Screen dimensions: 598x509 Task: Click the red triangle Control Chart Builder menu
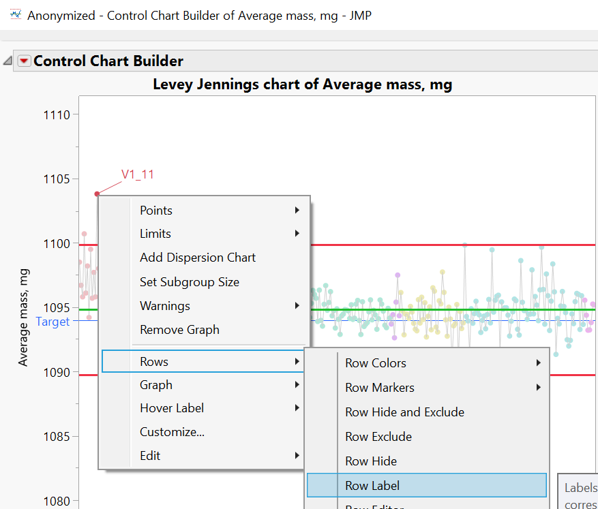[x=25, y=61]
